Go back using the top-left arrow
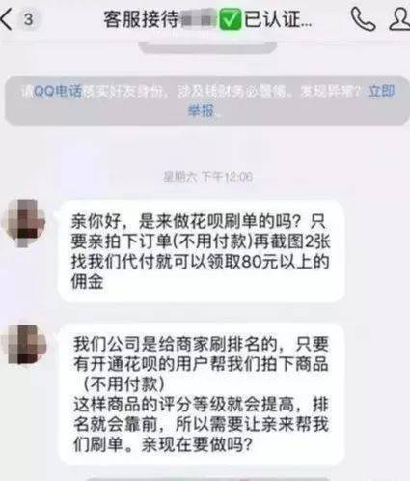Viewport: 410px width, 481px height. click(7, 19)
